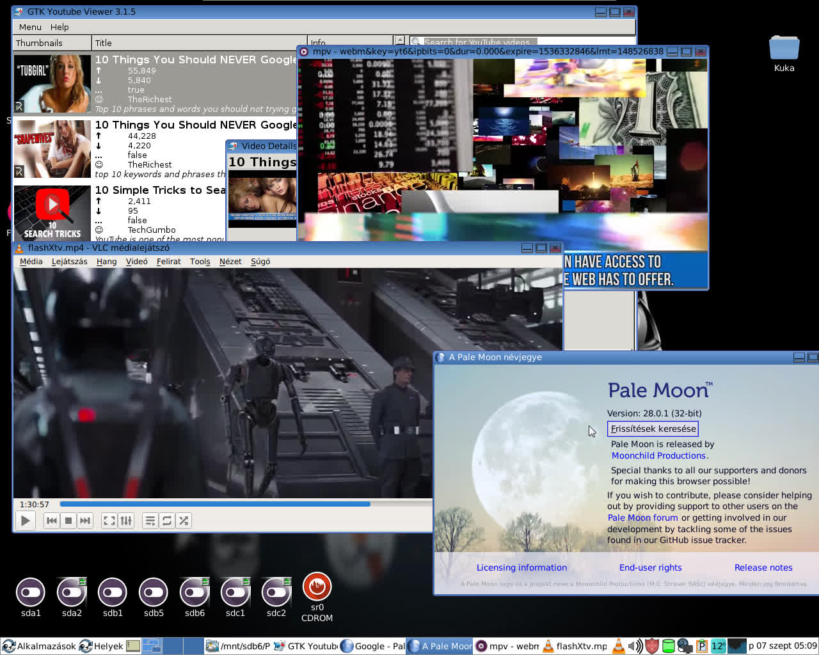The image size is (819, 655).
Task: Open Moonchild Productions link
Action: coord(658,455)
